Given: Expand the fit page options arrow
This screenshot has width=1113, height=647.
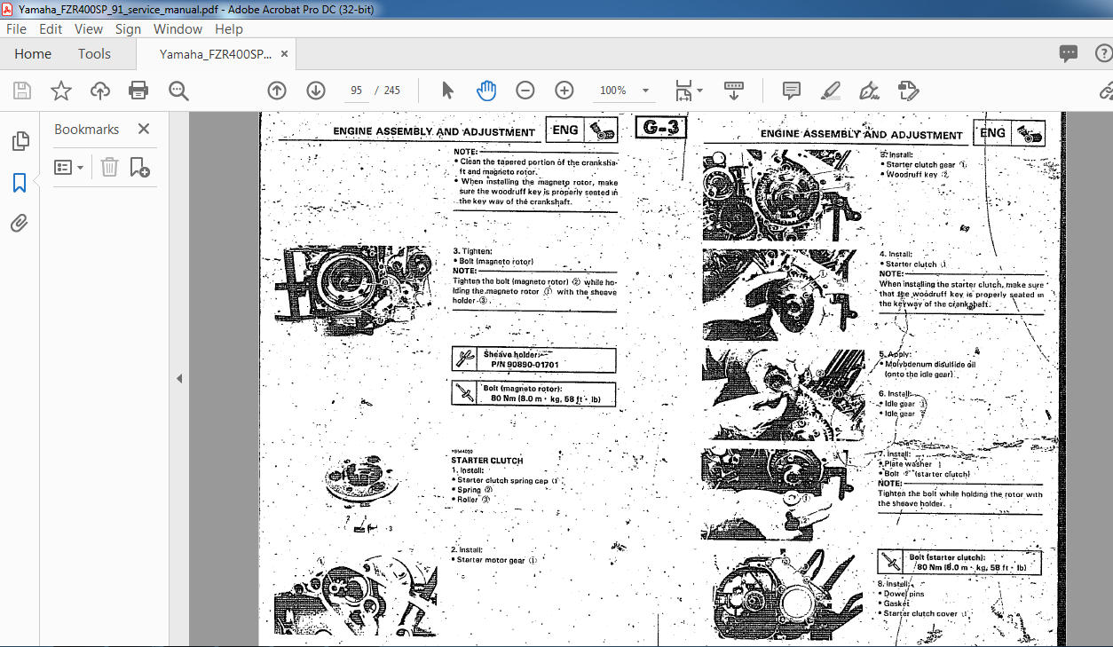Looking at the screenshot, I should click(x=699, y=91).
